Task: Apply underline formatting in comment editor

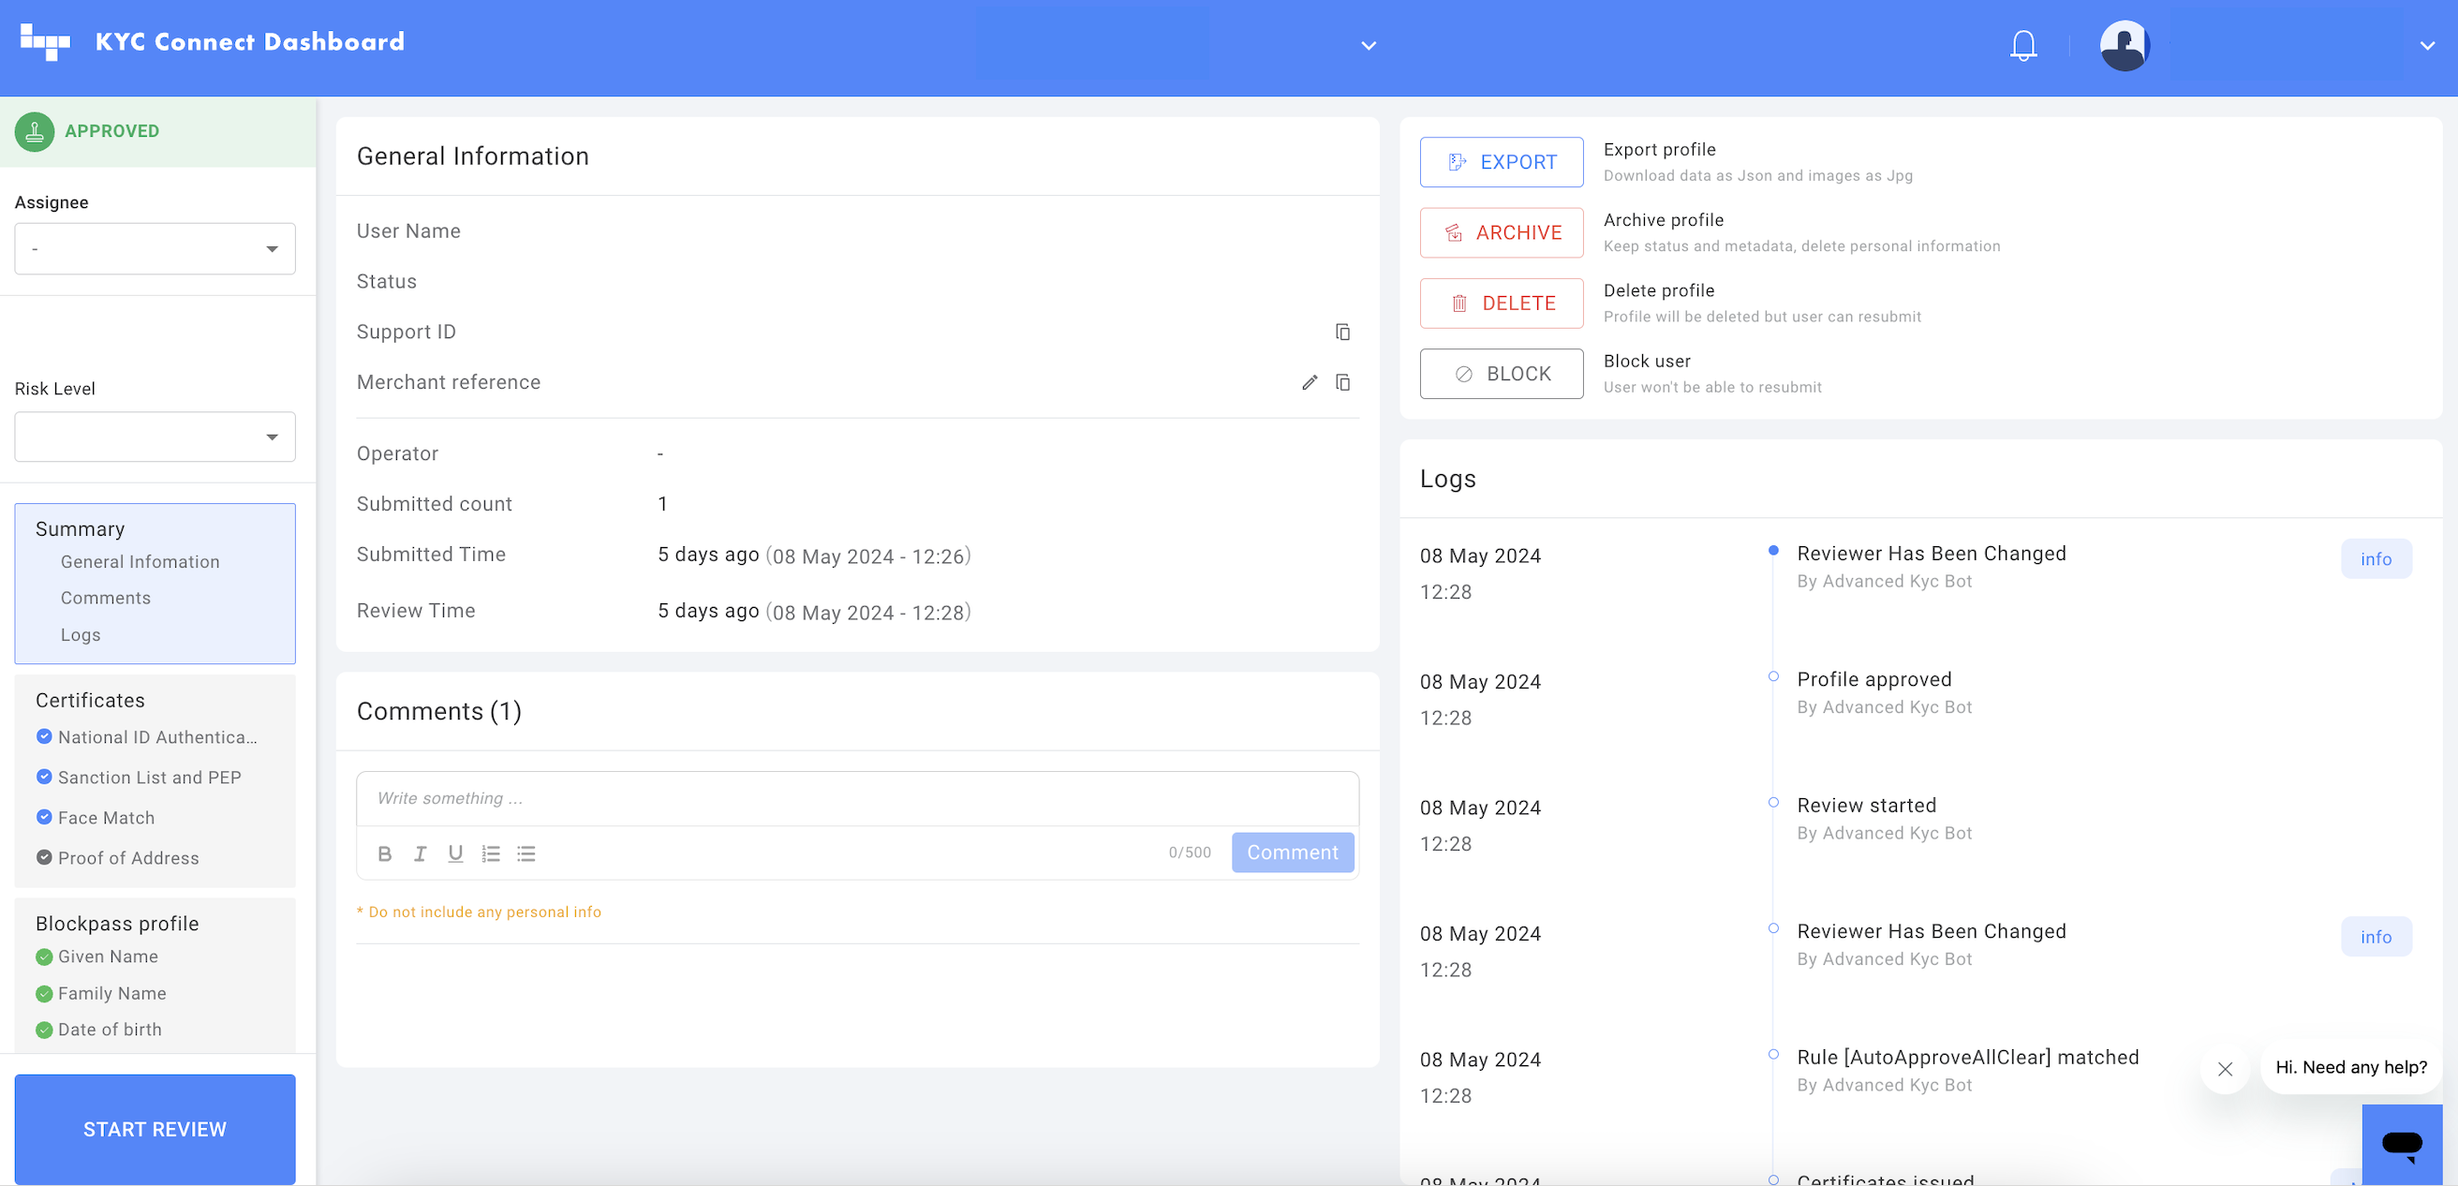Action: click(455, 853)
